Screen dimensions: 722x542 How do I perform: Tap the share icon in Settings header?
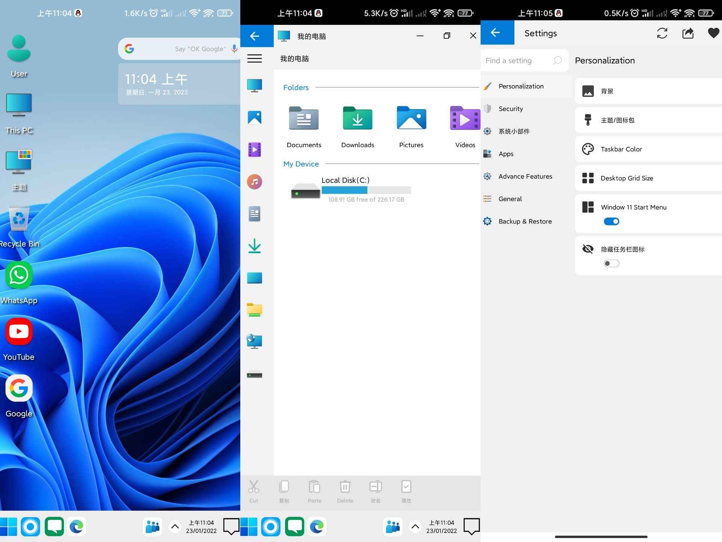[x=688, y=33]
